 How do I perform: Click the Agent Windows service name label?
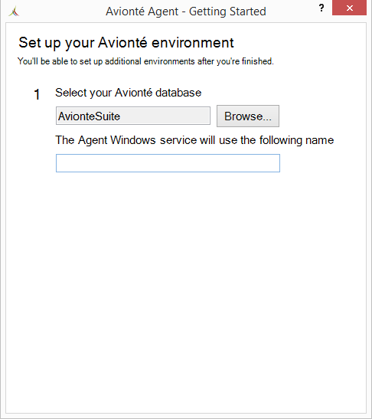(x=194, y=140)
